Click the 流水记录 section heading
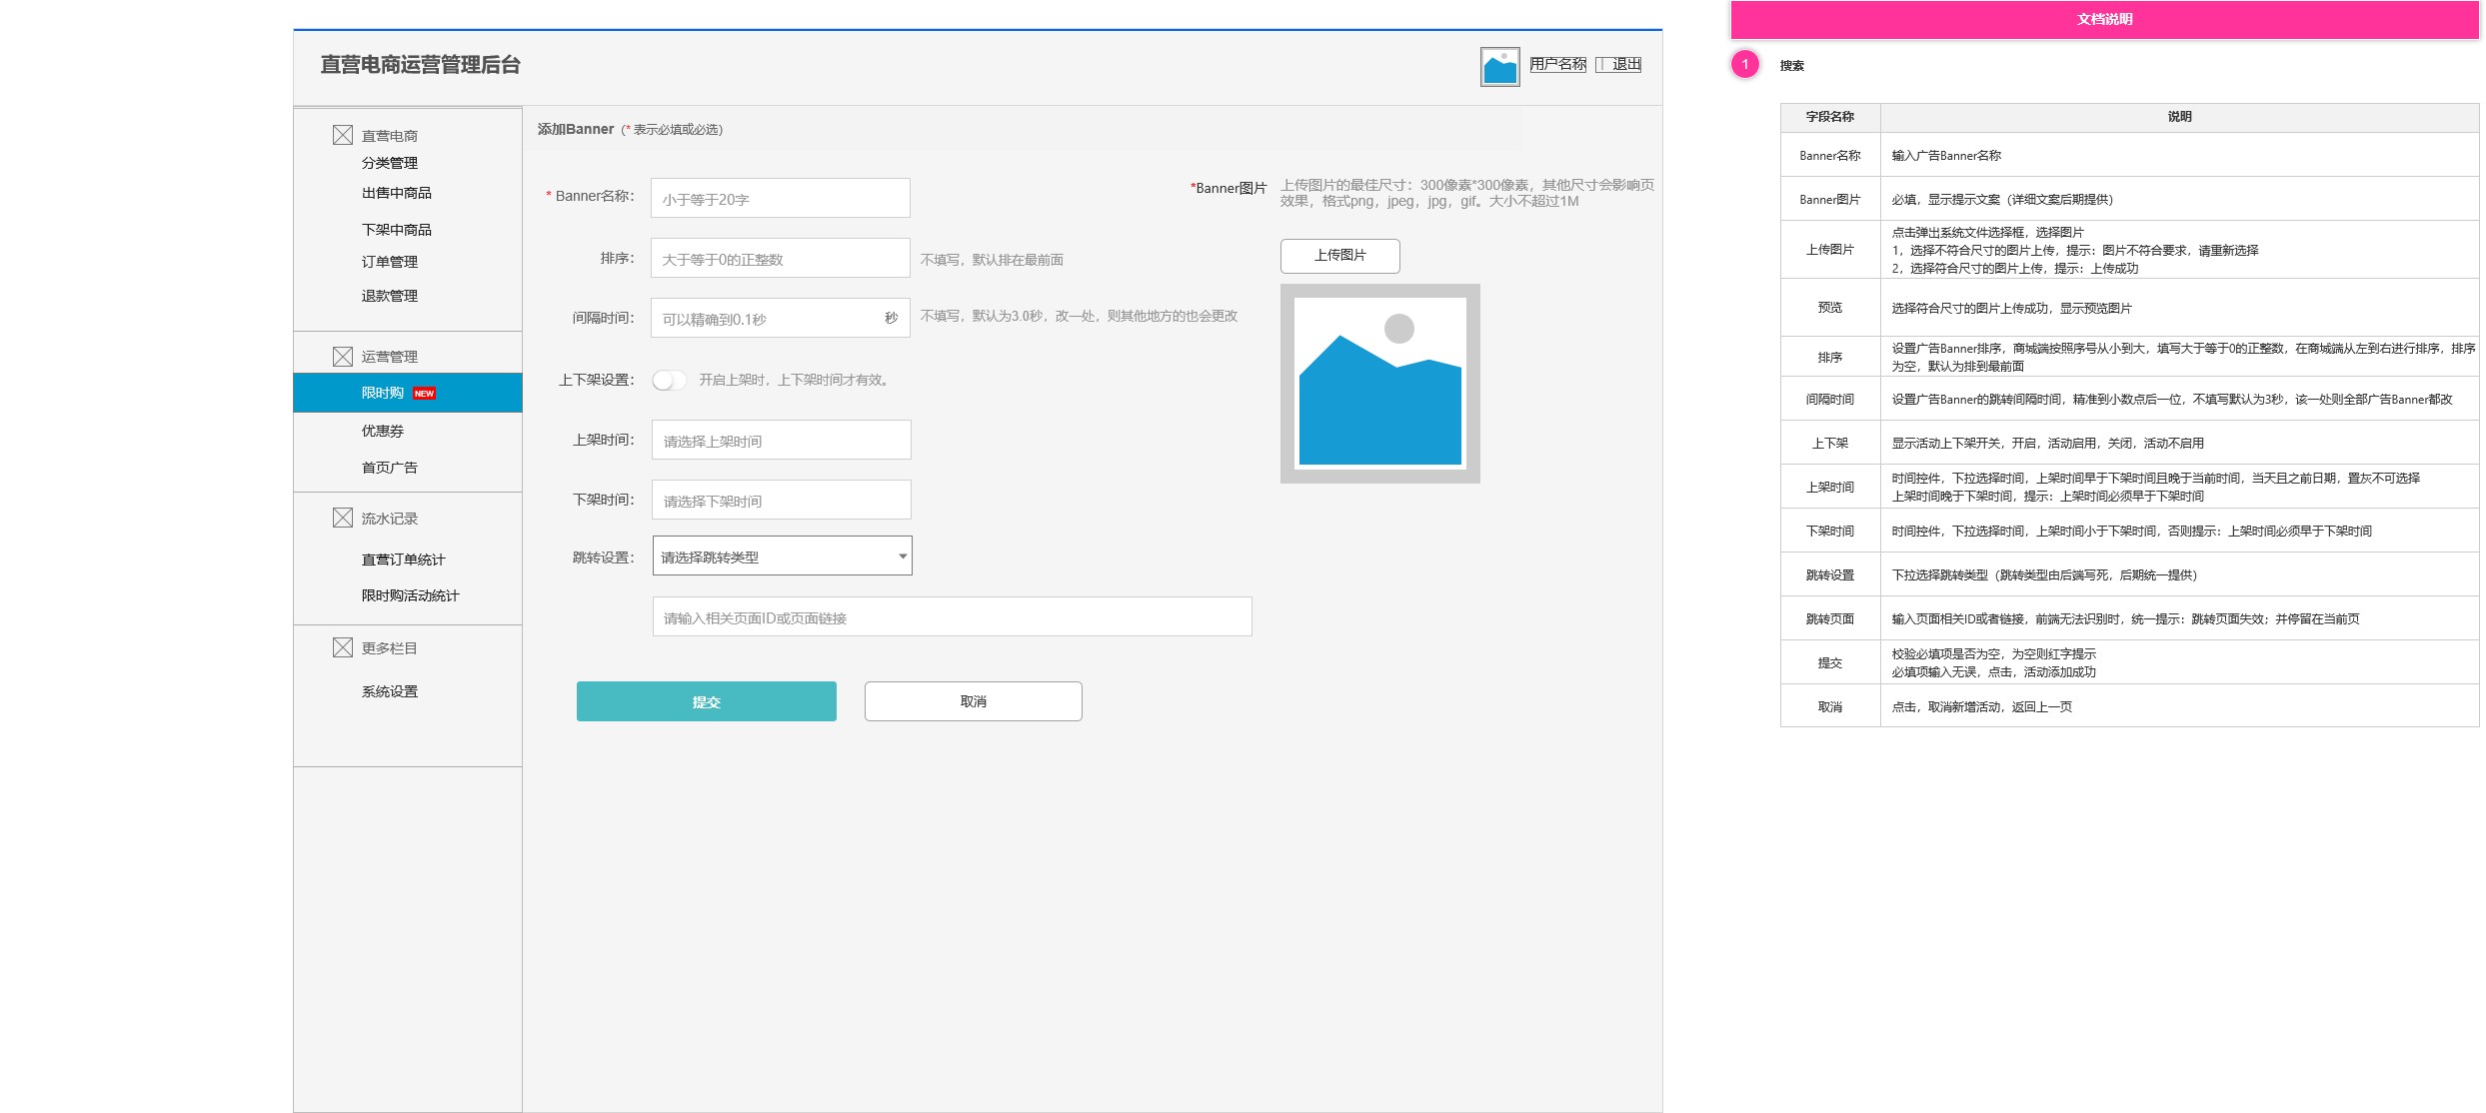This screenshot has width=2486, height=1113. point(390,519)
